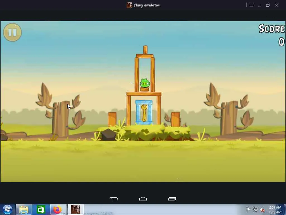Screen dimensions: 286x215
Task: Click the score value 0
Action: [x=282, y=42]
